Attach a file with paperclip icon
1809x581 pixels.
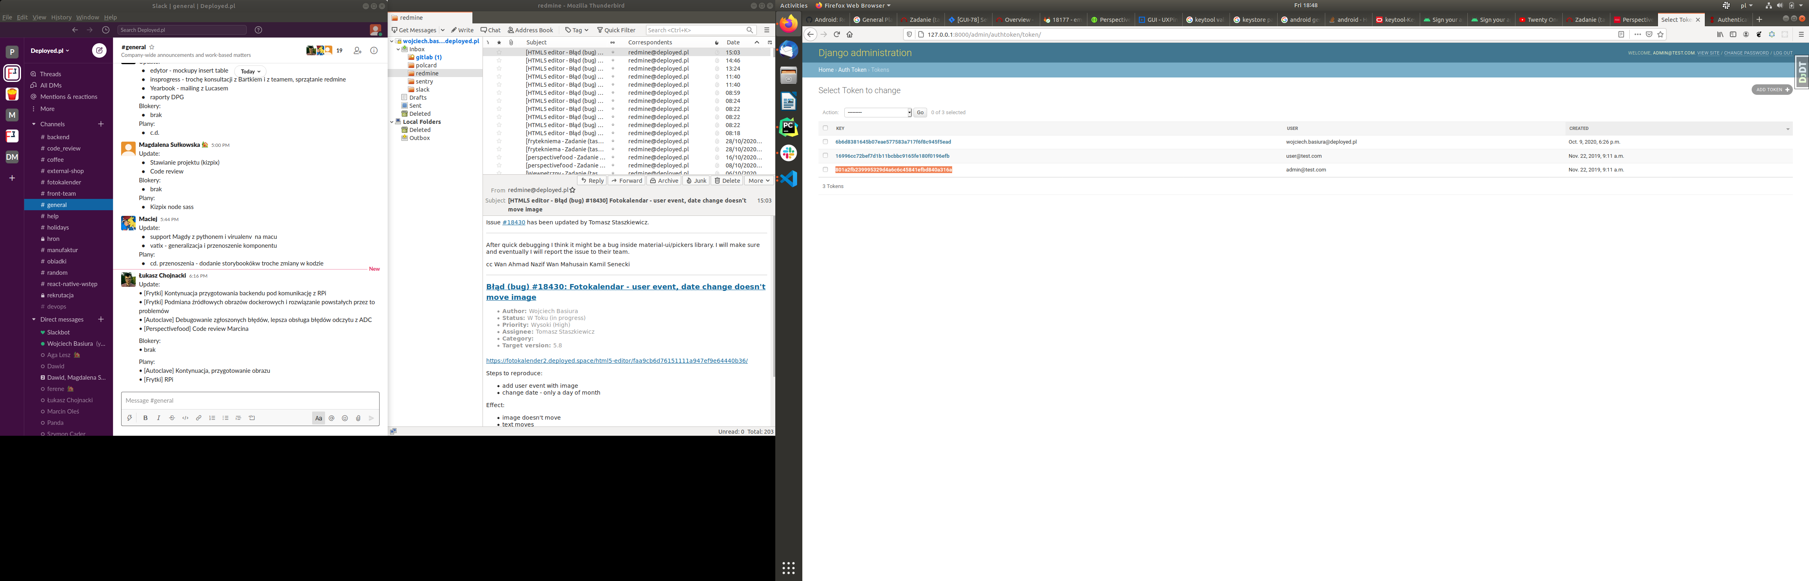[x=358, y=418]
